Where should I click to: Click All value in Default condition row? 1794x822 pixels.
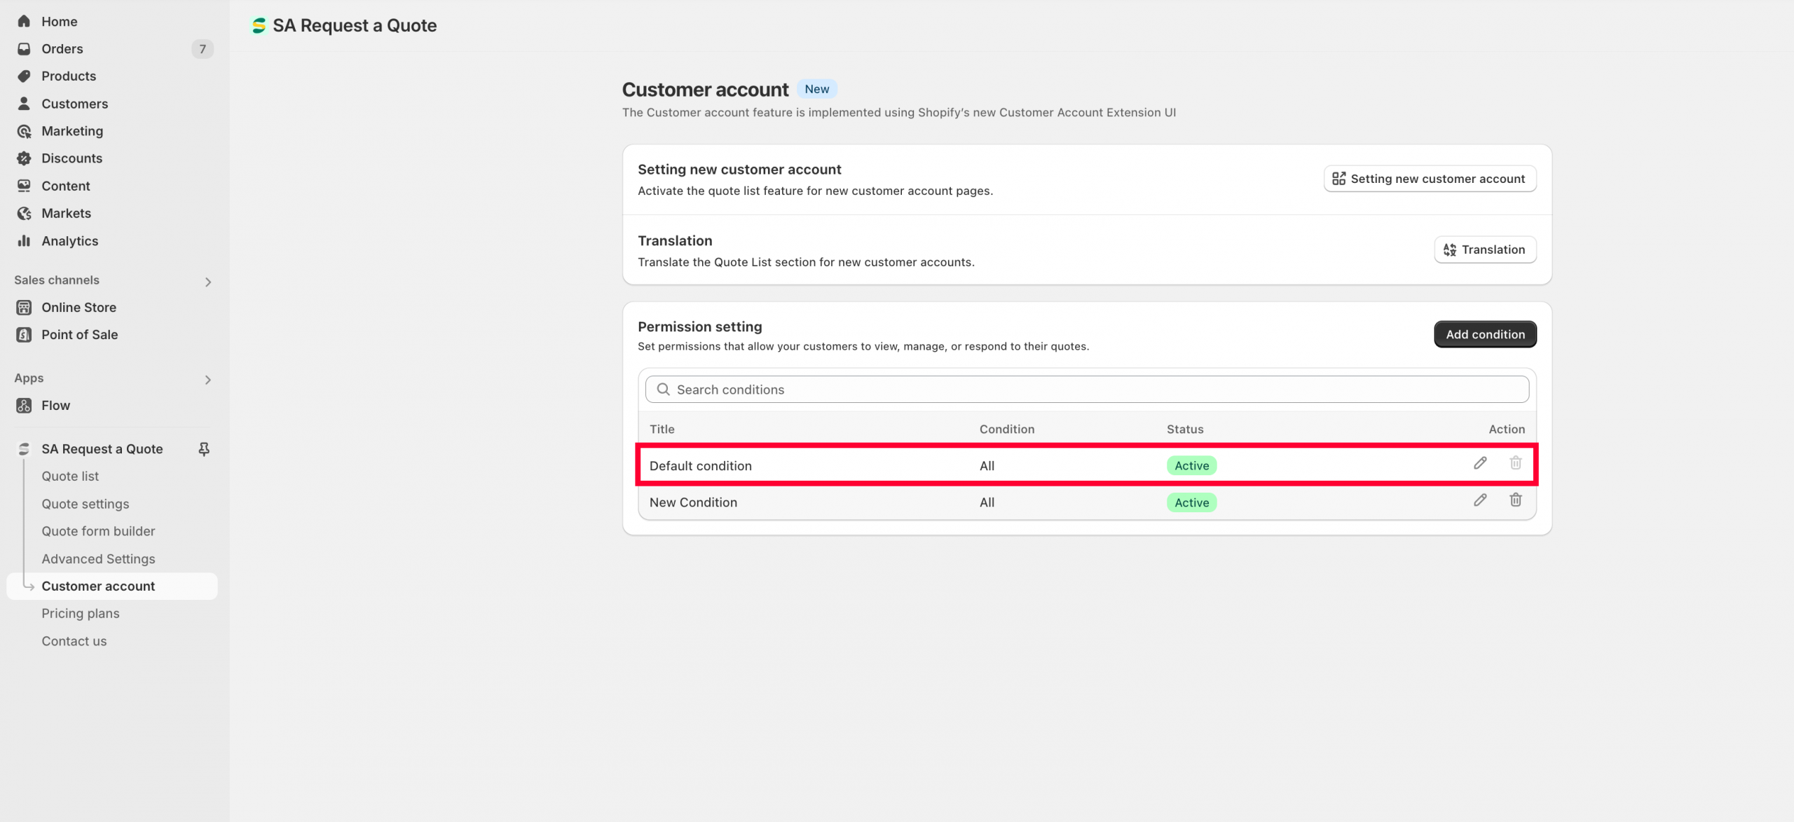(x=987, y=465)
